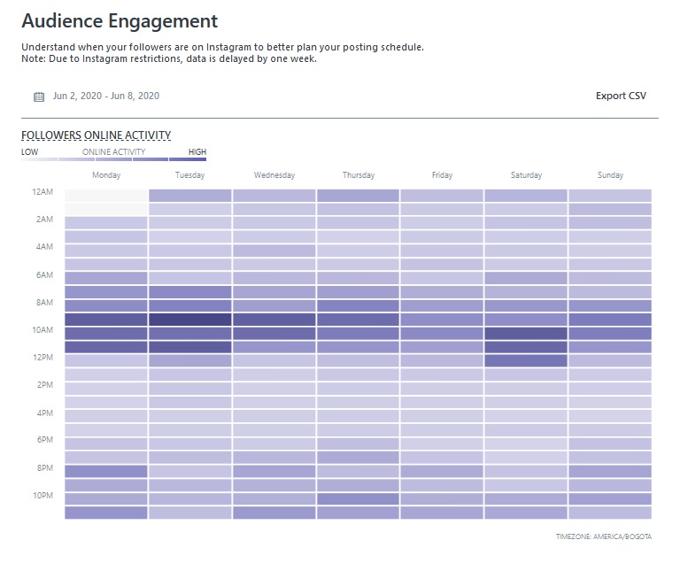Click the Followers Online Activity heading
Screen dimensions: 695x571
click(x=96, y=135)
